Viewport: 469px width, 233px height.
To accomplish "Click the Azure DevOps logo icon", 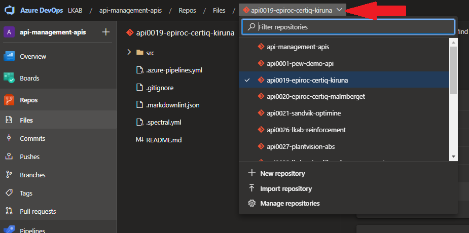I will coord(10,11).
